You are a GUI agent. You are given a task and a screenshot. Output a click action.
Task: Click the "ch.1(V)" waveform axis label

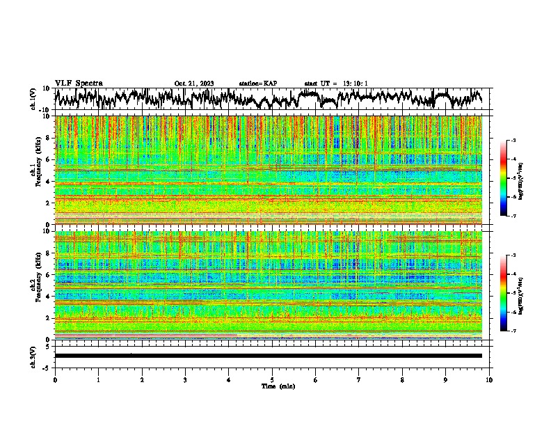click(33, 99)
